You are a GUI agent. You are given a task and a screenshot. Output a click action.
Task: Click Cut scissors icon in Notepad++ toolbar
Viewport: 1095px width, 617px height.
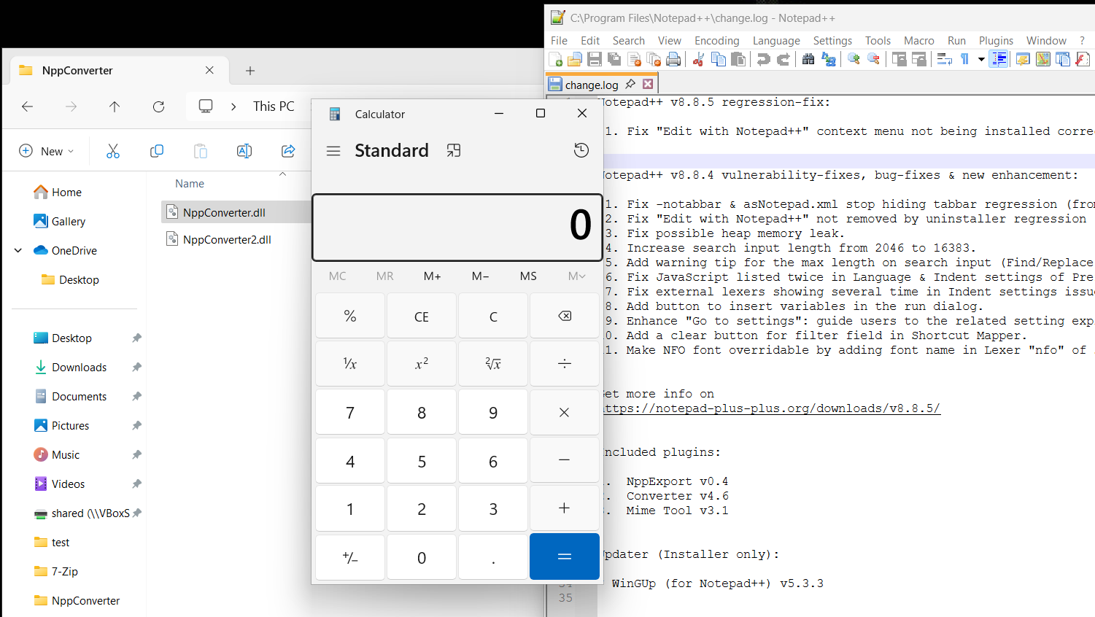698,59
